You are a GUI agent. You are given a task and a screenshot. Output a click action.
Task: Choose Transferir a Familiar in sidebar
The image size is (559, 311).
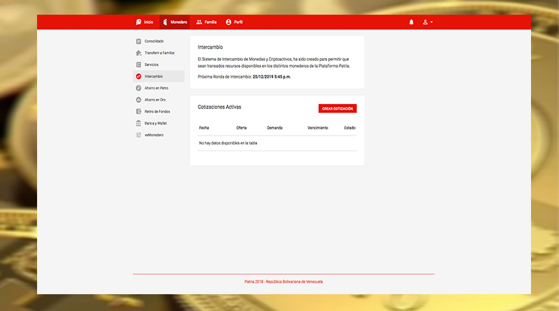tap(159, 53)
